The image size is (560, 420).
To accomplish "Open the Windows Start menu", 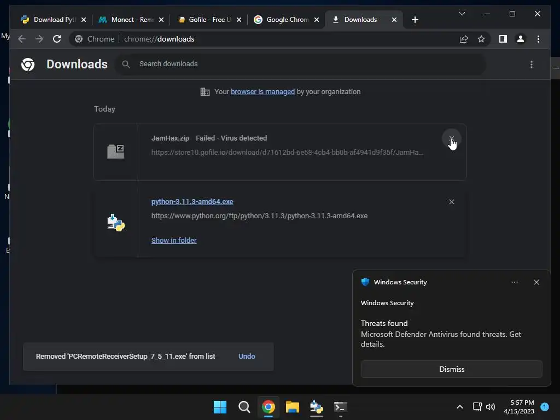I will (220, 407).
